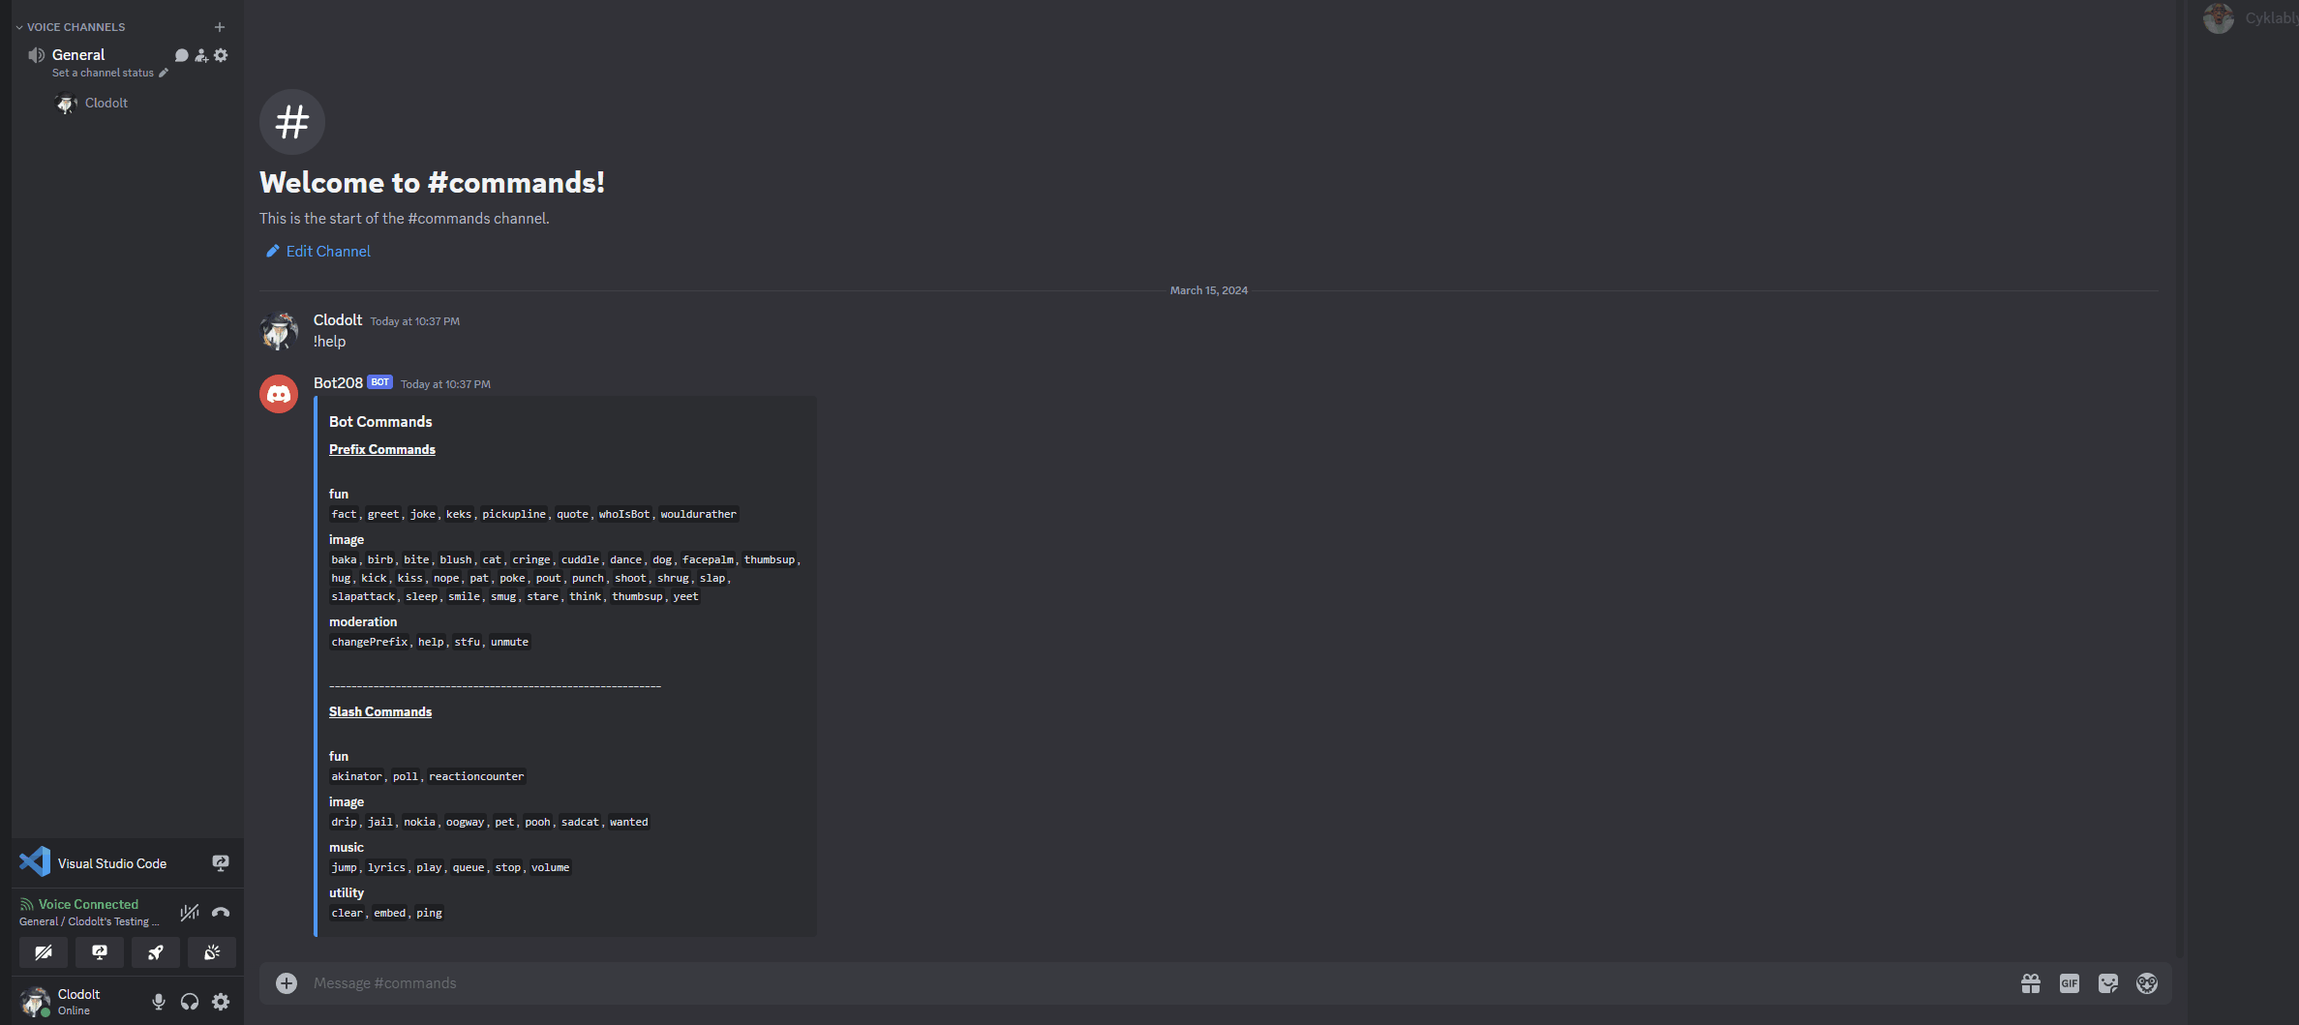Screen dimensions: 2299x1025
Task: Create a new voice channel with plus
Action: pyautogui.click(x=220, y=27)
